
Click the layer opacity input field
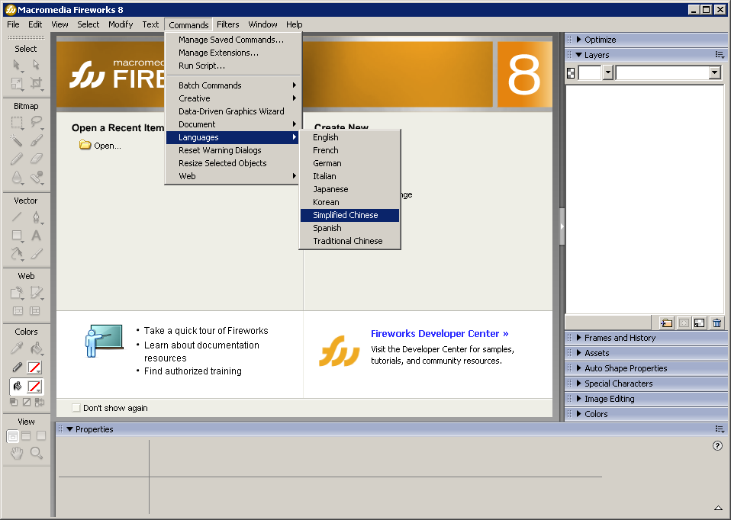590,72
